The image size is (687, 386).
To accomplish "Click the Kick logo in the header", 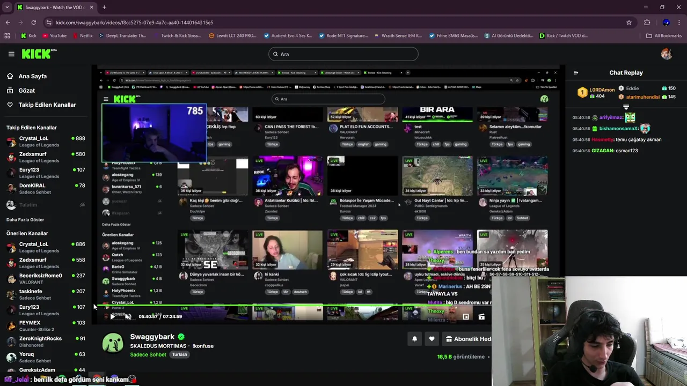I will [x=39, y=54].
